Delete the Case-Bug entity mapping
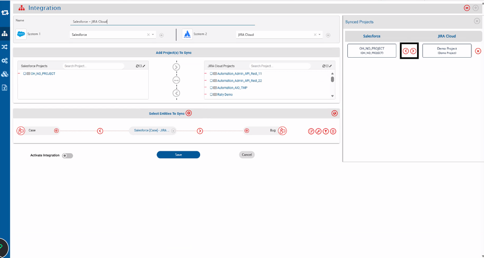 333,131
